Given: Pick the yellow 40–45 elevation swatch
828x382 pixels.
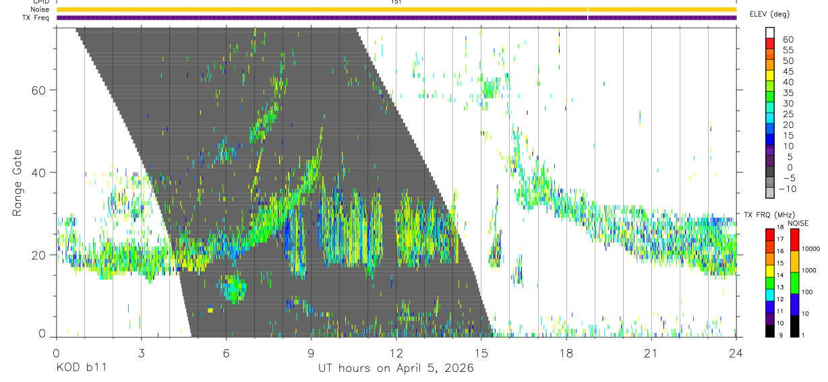Looking at the screenshot, I should coord(771,76).
